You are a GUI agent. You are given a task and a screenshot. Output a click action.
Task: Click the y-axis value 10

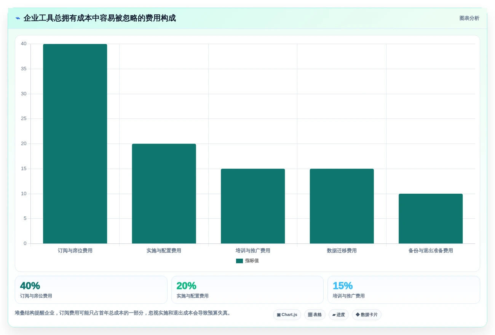(x=24, y=194)
